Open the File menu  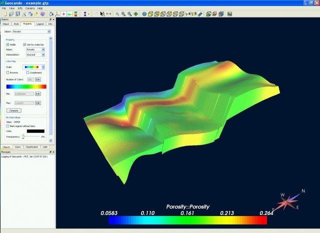tap(4, 8)
